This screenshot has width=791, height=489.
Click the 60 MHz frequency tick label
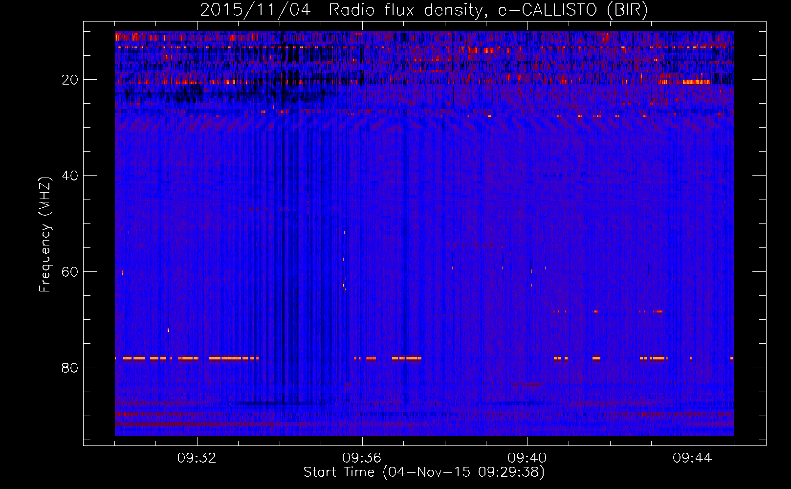70,272
